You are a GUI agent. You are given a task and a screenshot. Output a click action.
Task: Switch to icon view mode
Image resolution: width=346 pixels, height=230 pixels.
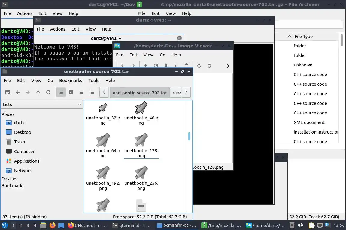pyautogui.click(x=61, y=92)
